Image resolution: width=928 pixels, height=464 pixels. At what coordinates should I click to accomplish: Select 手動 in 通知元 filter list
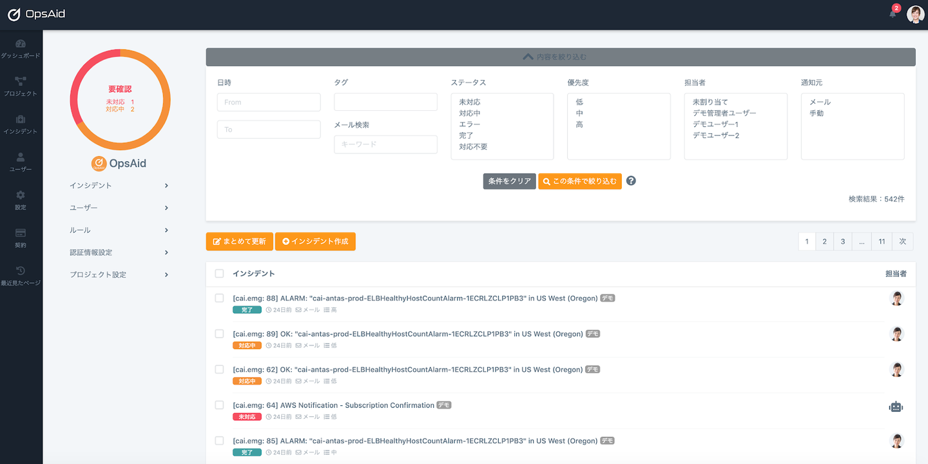tap(817, 113)
